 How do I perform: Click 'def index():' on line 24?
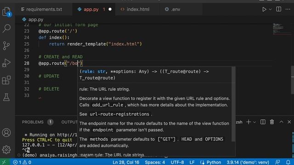(54, 38)
